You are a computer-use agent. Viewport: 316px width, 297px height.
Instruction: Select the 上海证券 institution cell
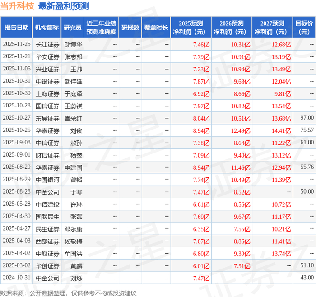click(47, 94)
